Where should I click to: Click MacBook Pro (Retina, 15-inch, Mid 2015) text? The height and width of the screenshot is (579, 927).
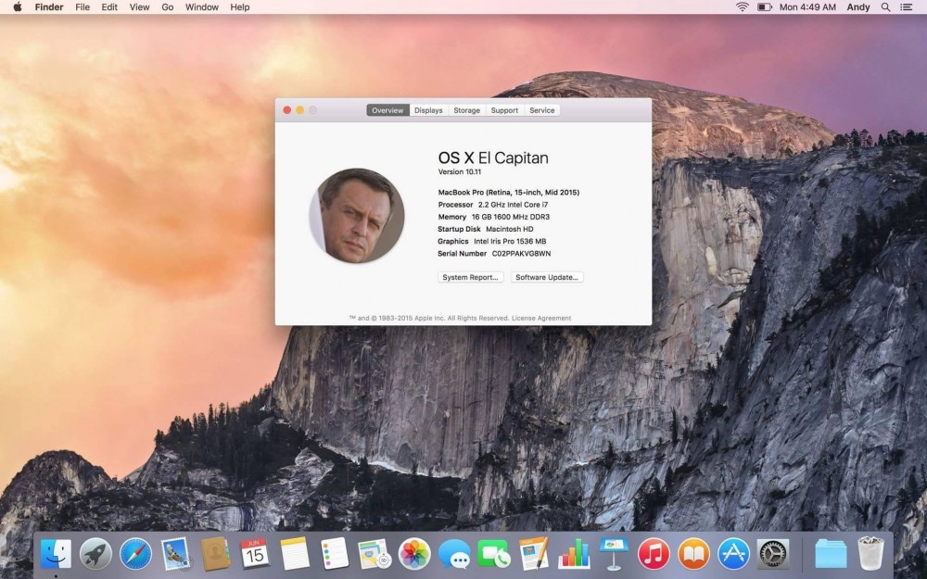(x=509, y=192)
